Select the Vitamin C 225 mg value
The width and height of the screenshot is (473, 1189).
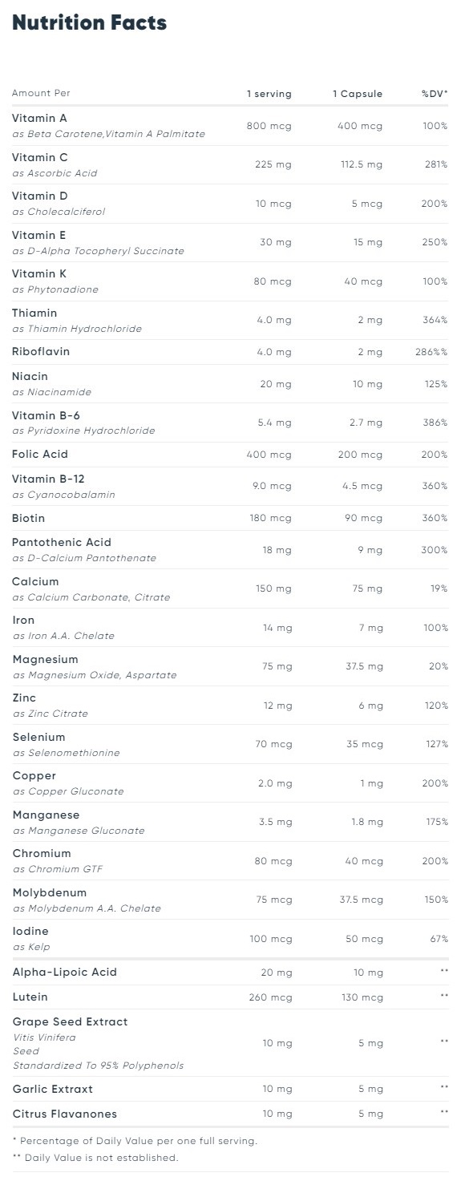tap(273, 164)
